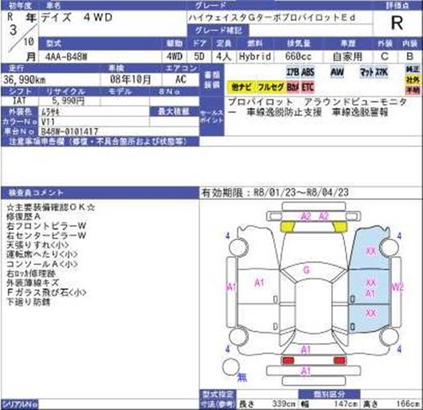Viewport: 423px width, 410px height.
Task: Select the 5D door count cell
Action: [x=199, y=57]
